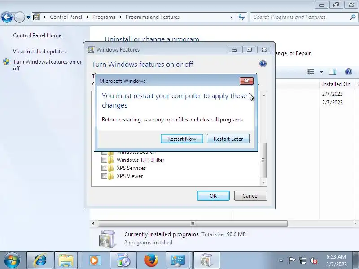359x269 pixels.
Task: Open Windows Explorer from taskbar
Action: point(66,260)
